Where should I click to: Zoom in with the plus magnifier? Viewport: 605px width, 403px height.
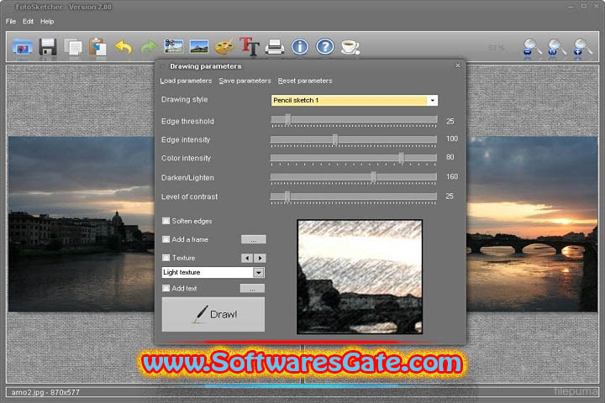click(582, 49)
